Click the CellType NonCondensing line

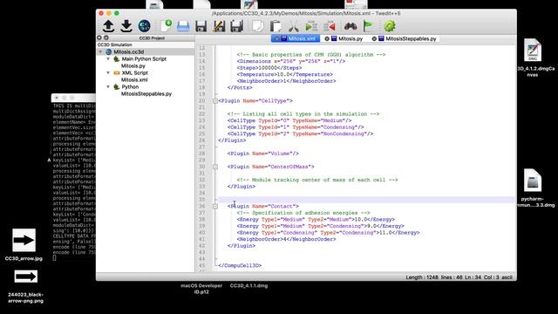tap(300, 133)
